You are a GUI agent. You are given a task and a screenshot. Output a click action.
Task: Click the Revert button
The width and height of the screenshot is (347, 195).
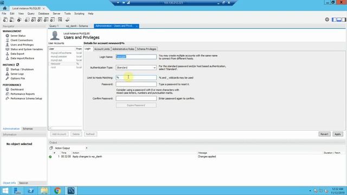[324, 134]
